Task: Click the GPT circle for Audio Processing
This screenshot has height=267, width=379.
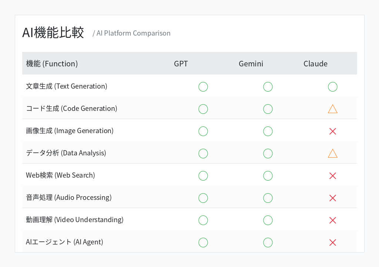Action: click(203, 198)
